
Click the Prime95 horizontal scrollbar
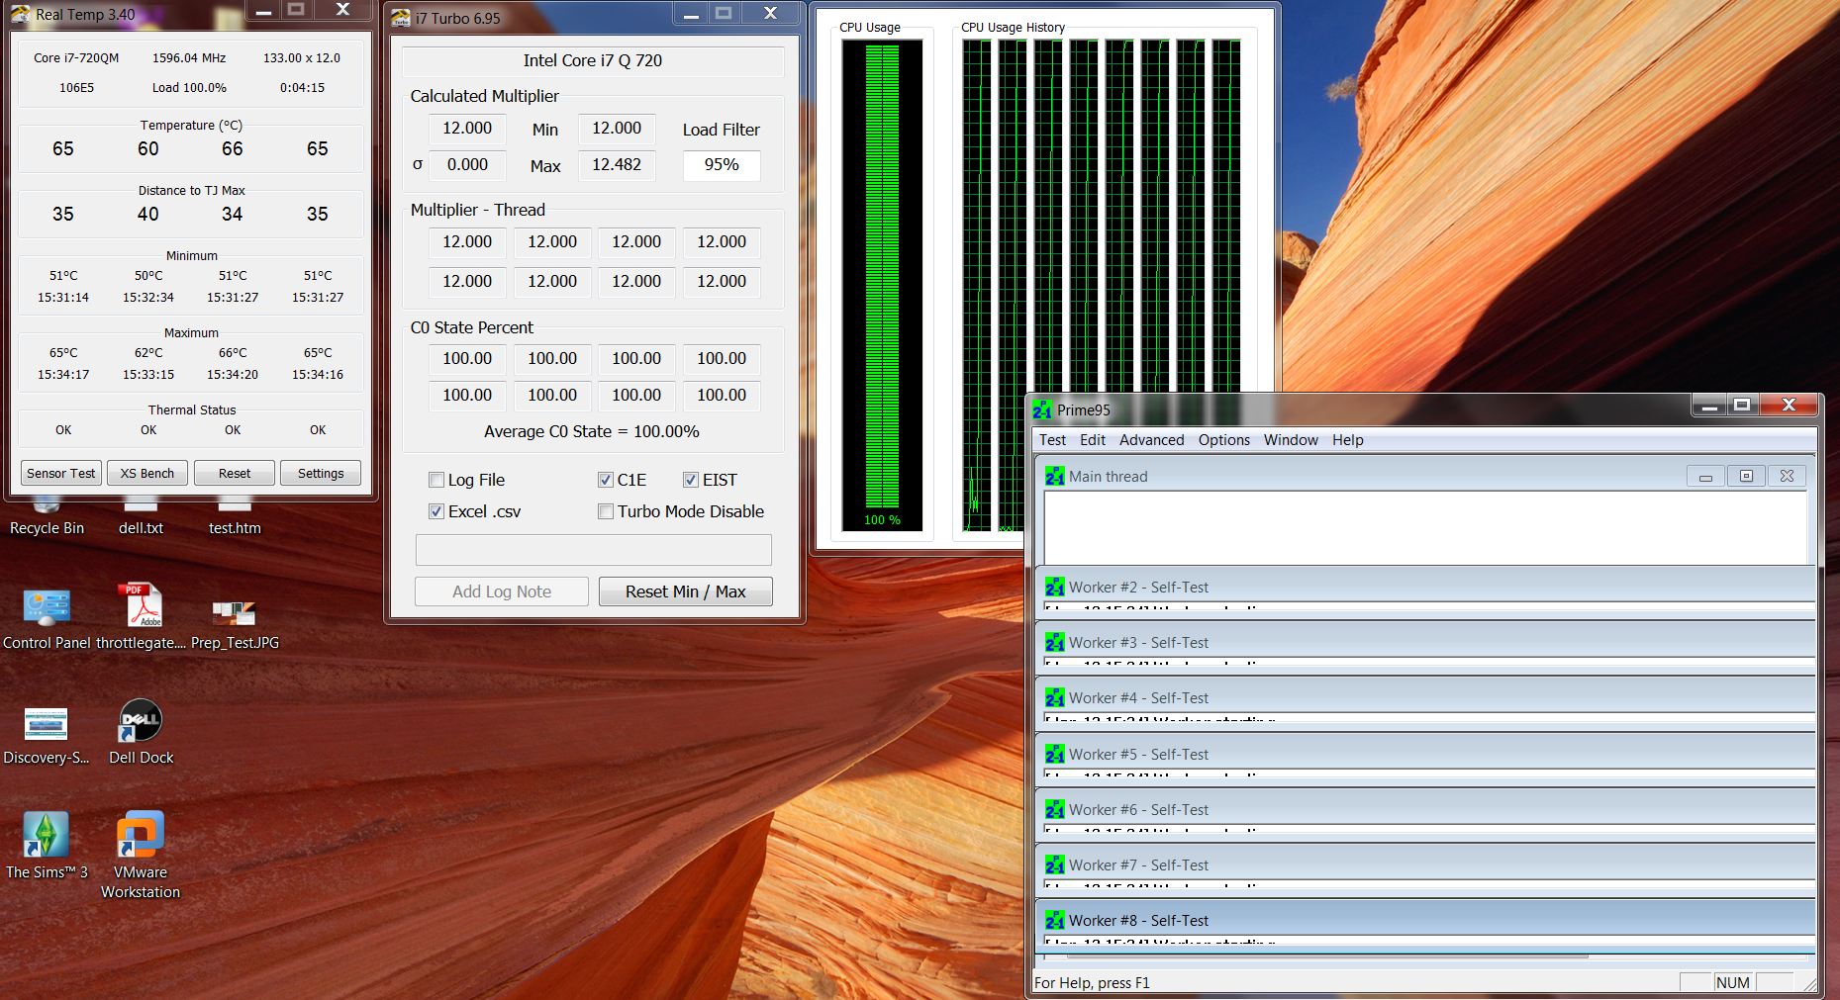[1326, 956]
